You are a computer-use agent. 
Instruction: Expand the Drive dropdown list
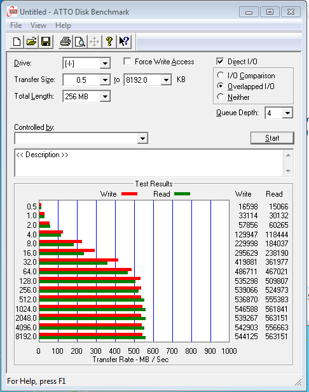point(105,64)
